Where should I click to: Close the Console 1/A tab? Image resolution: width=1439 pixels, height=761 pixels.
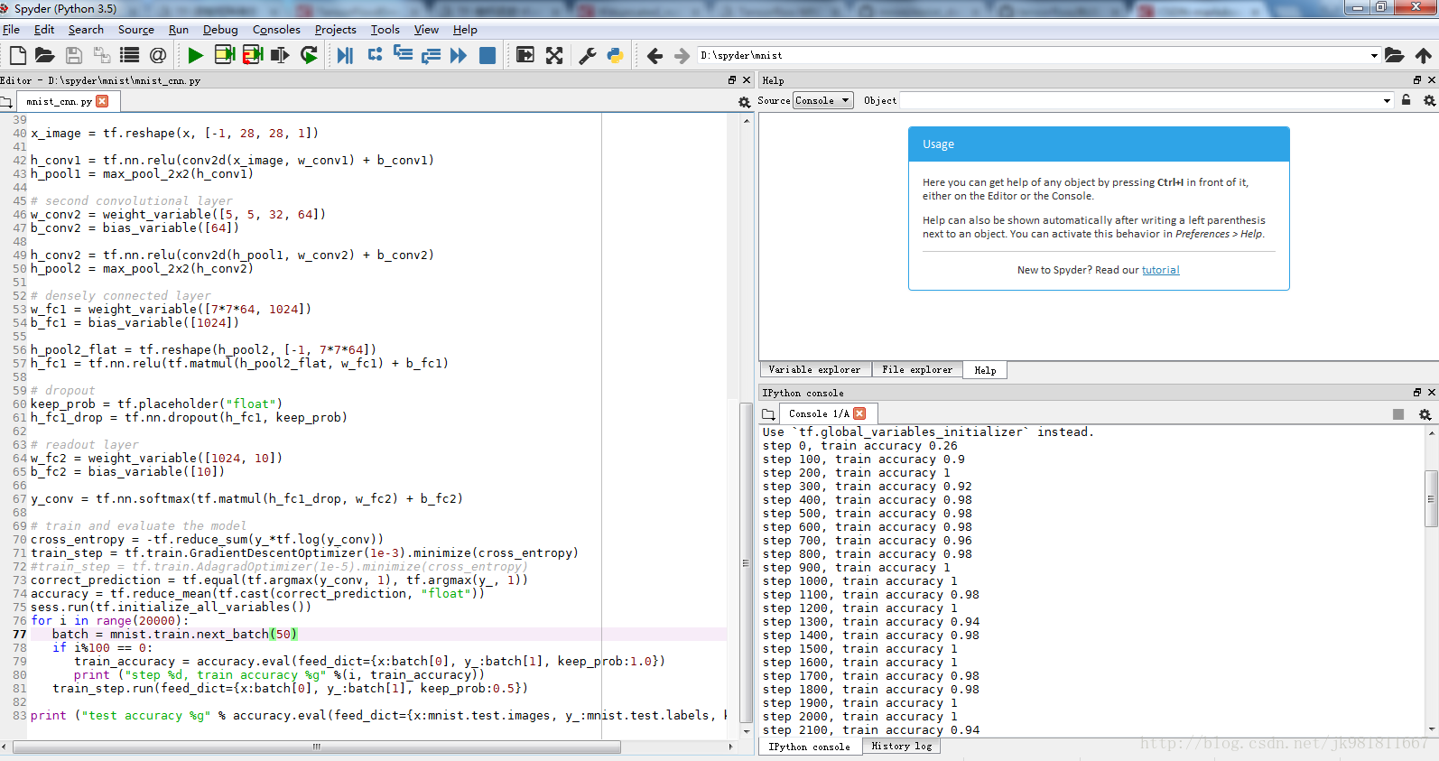(x=859, y=413)
